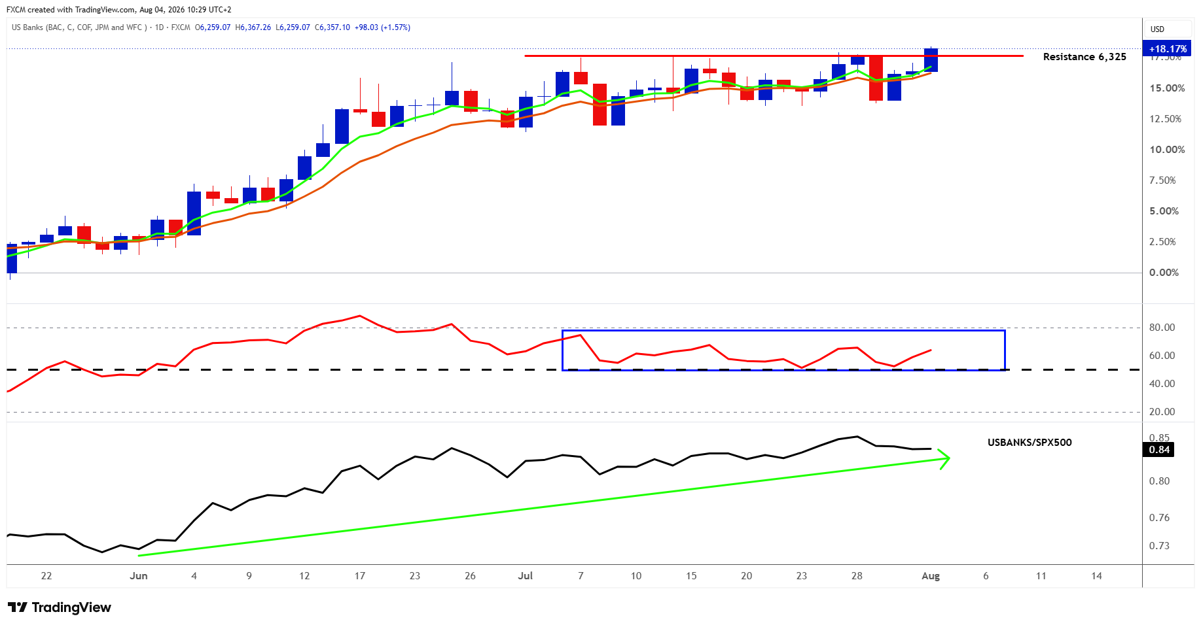Viewport: 1201px width, 627px height.
Task: Click the USD currency label
Action: coord(1157,29)
